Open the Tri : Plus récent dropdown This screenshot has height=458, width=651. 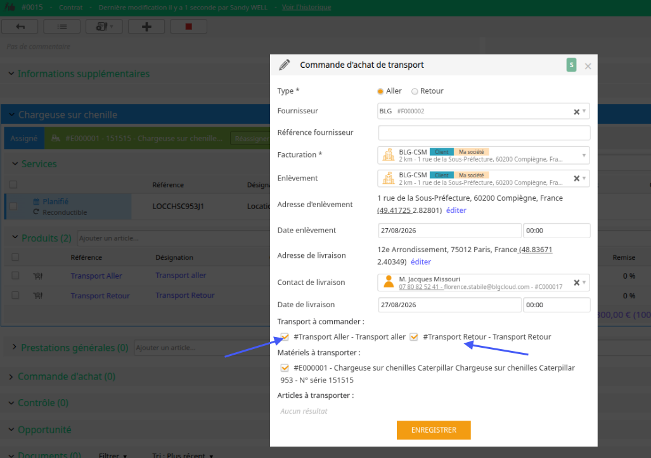pos(183,455)
